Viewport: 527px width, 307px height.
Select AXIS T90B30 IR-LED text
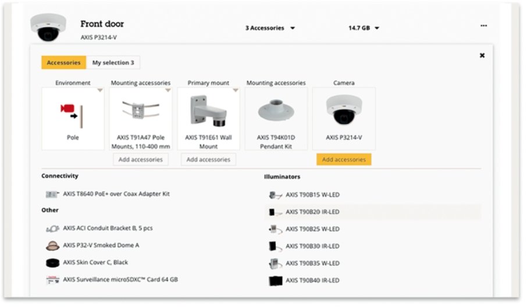[312, 246]
